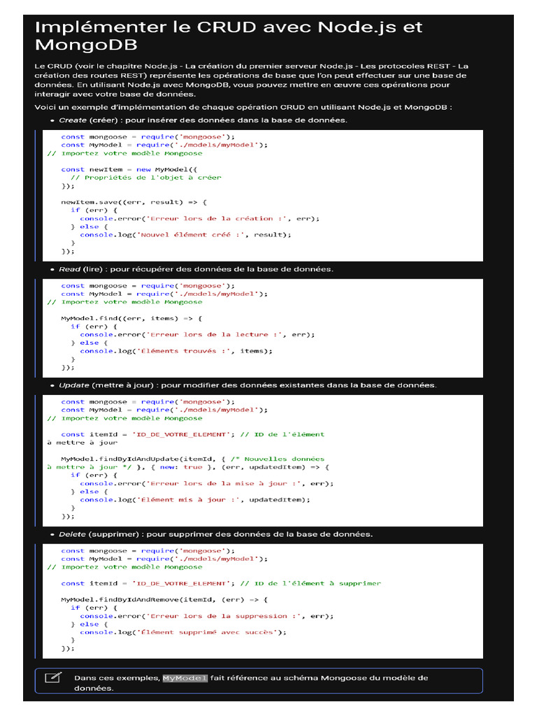Viewport: 537px width, 716px height.
Task: Click the note pencil icon in the bottom box
Action: 53,677
